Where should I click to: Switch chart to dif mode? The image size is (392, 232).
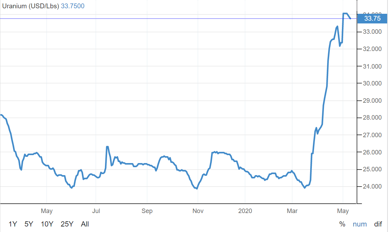(378, 224)
